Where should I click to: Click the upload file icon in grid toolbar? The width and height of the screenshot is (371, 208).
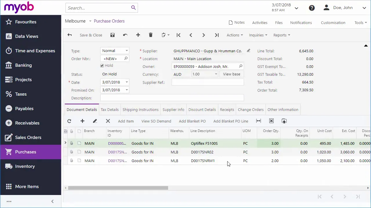284,121
